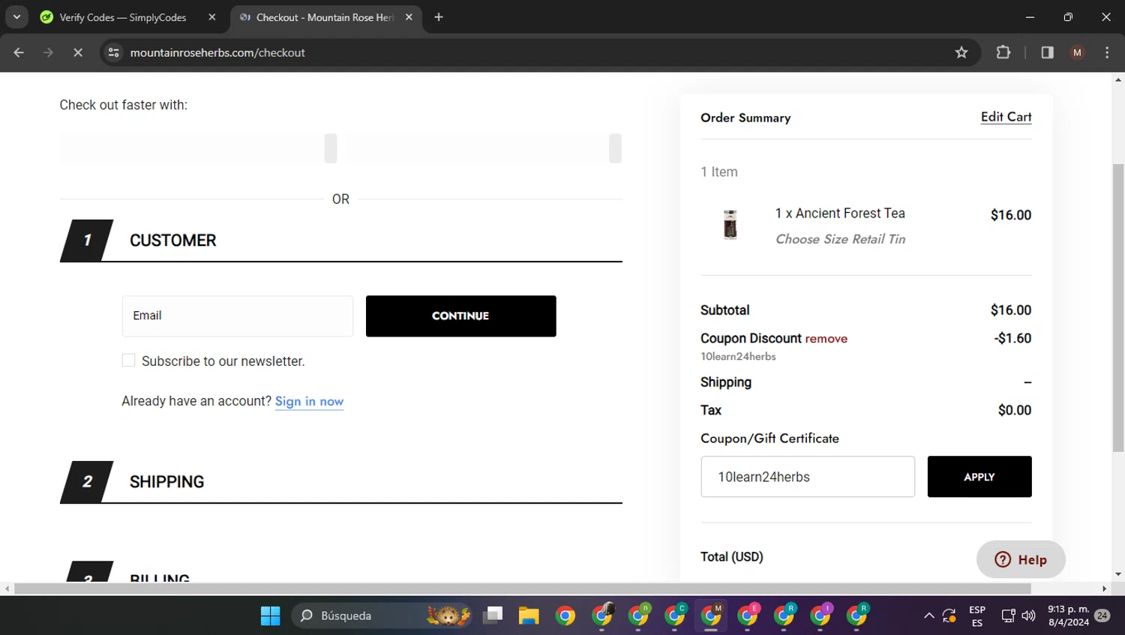
Task: Open Chrome with the pink E badge
Action: tap(748, 616)
